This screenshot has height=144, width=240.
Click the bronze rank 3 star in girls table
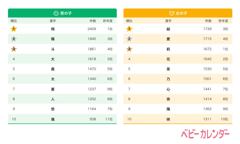click(x=129, y=49)
